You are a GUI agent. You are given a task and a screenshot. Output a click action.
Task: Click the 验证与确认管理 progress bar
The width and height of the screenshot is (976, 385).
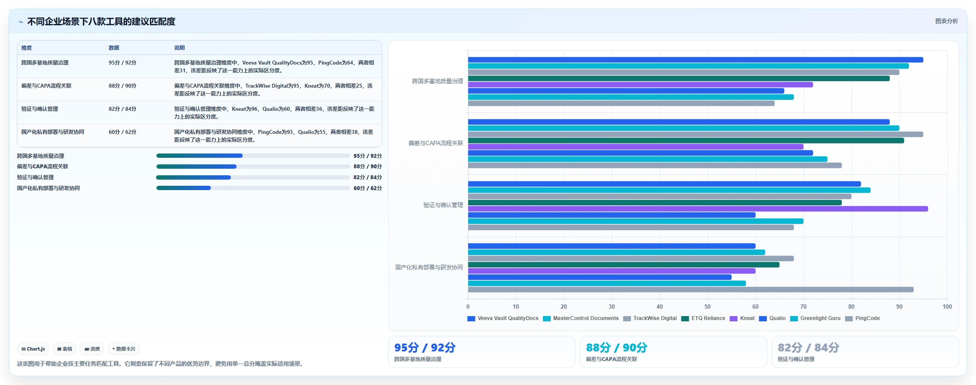coord(253,177)
